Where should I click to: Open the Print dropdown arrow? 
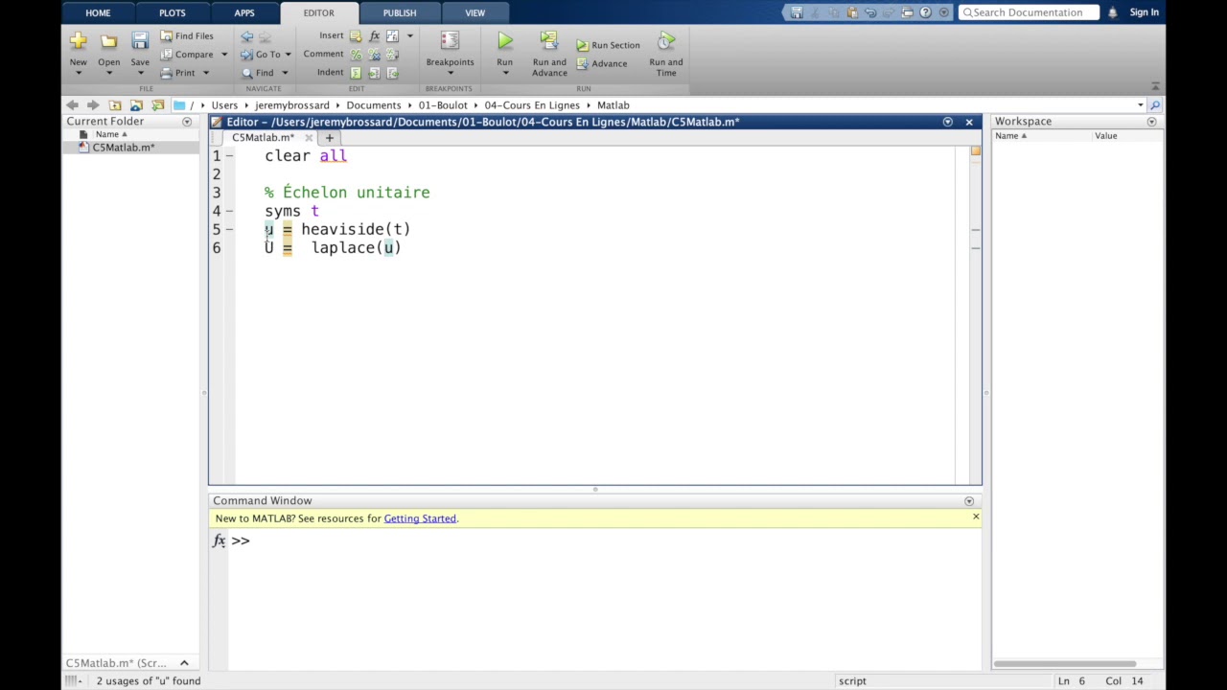click(x=205, y=73)
